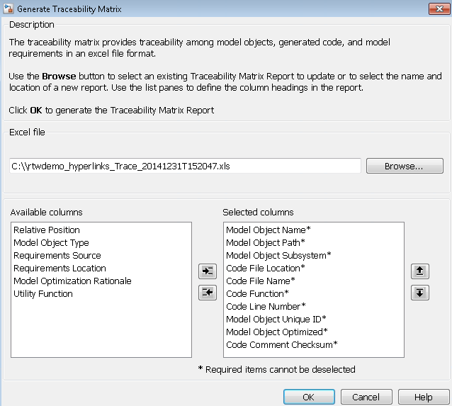This screenshot has width=452, height=406.
Task: Select Model Optimization Rationale column item
Action: point(72,281)
